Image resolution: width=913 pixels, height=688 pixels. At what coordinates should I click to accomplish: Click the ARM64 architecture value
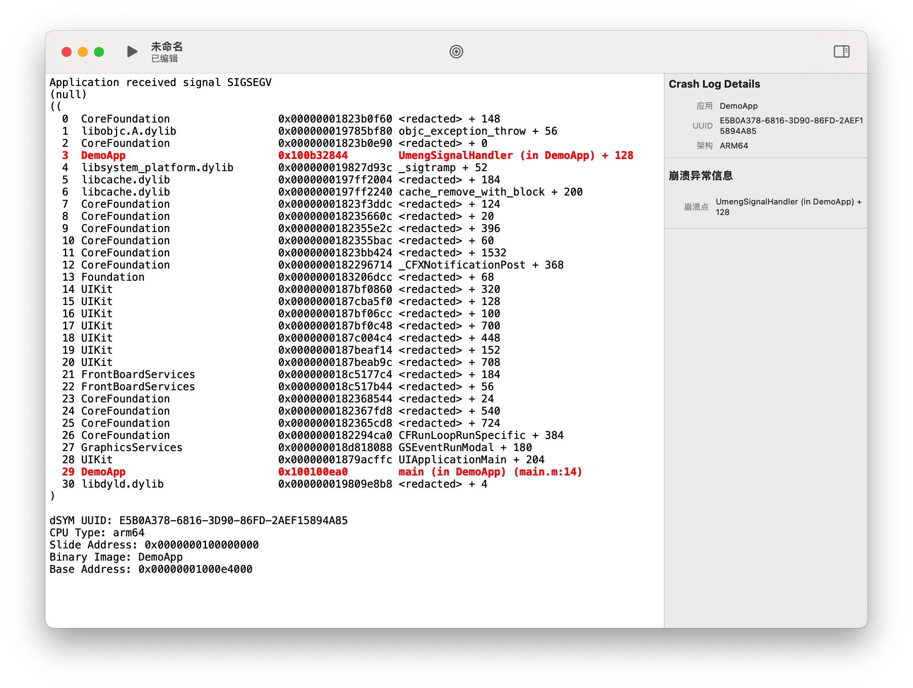click(x=734, y=146)
